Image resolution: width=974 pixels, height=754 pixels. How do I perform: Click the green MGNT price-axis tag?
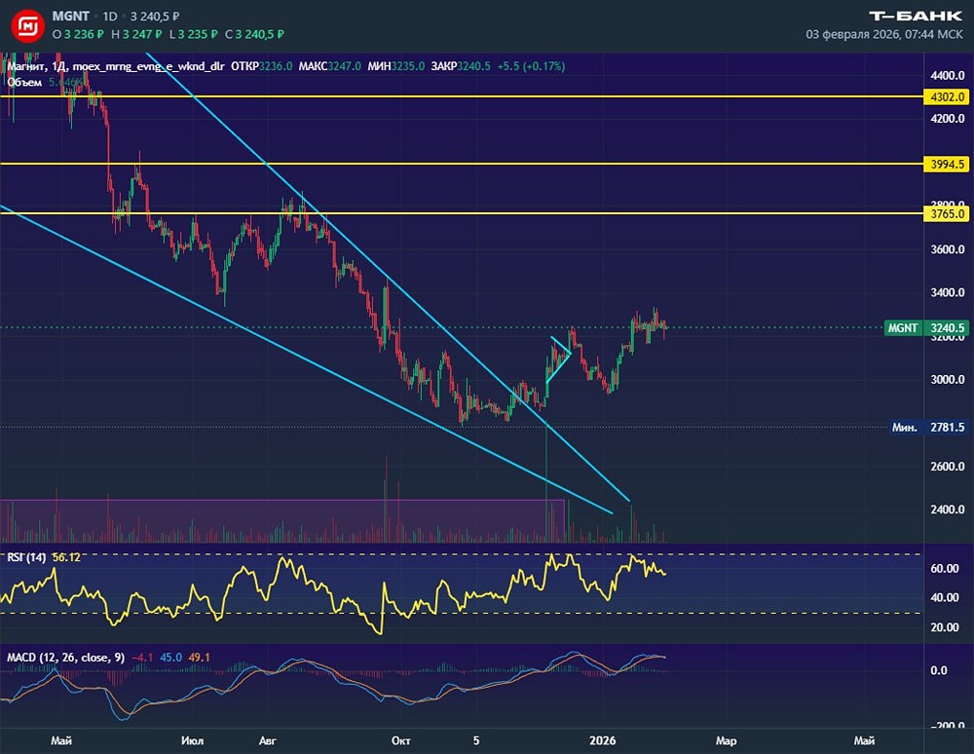[903, 328]
